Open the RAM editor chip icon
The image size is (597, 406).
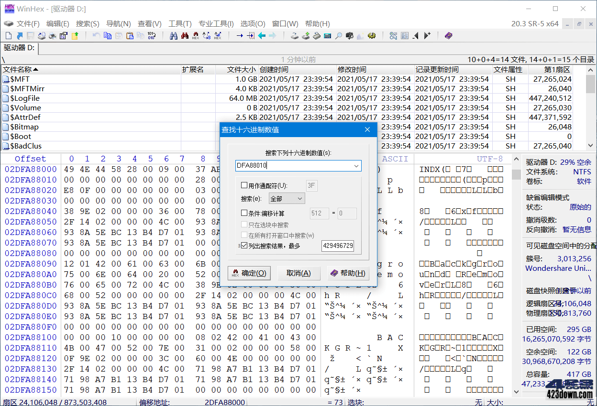(x=316, y=36)
